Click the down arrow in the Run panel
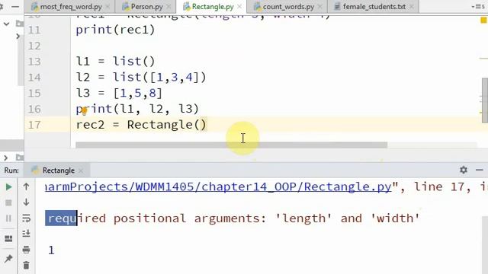The image size is (488, 274). [26, 202]
